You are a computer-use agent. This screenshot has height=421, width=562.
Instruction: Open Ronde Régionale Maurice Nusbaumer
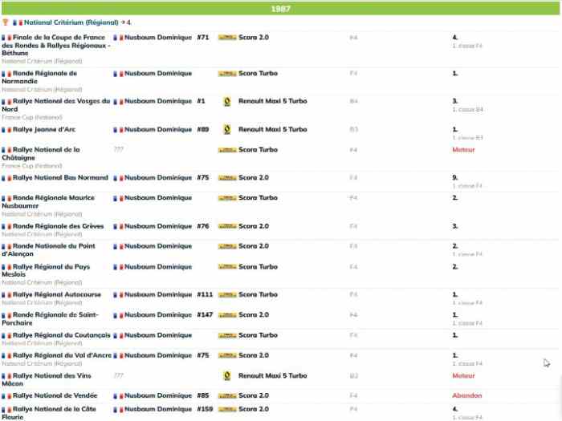[48, 201]
